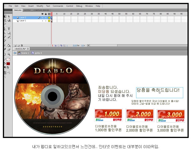The width and height of the screenshot is (193, 153).
Task: Open the Modify menu
Action: (x=40, y=6)
